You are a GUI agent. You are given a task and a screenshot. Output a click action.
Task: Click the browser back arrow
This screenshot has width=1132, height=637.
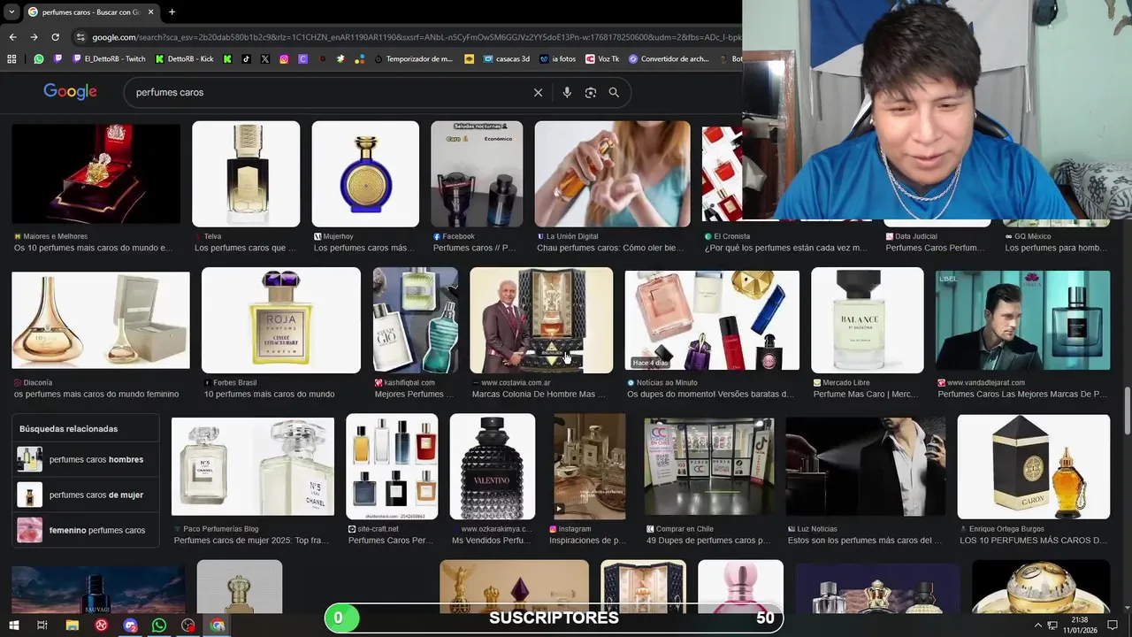[12, 37]
